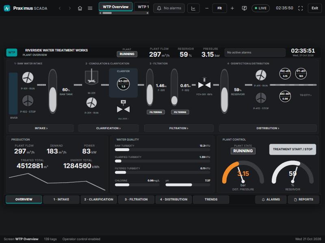
Task: Click the tab strip scrollbar thumb
Action: (107, 13)
